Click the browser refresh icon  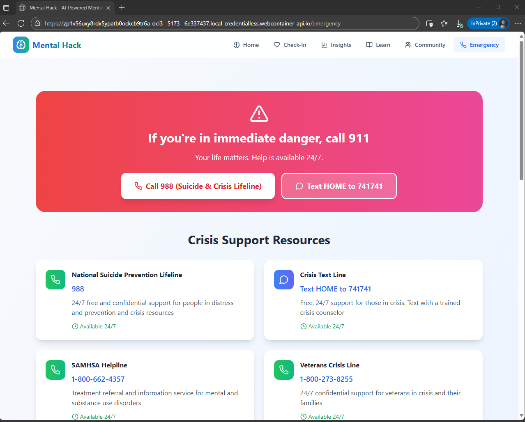[x=21, y=23]
